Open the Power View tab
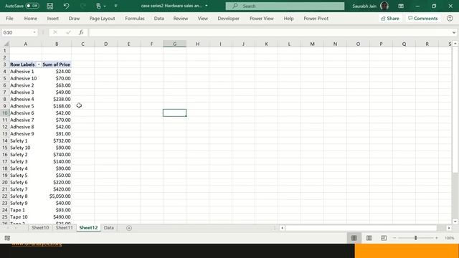 pyautogui.click(x=261, y=19)
